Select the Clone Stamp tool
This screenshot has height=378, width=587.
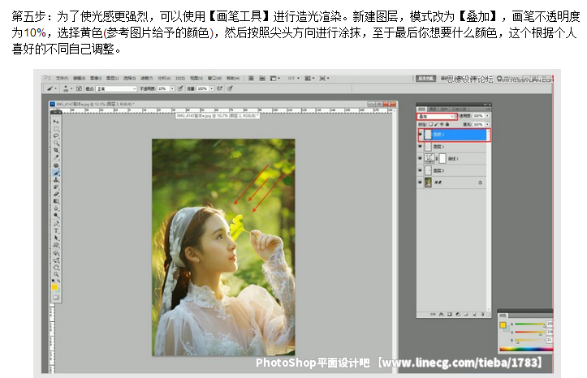(x=56, y=180)
